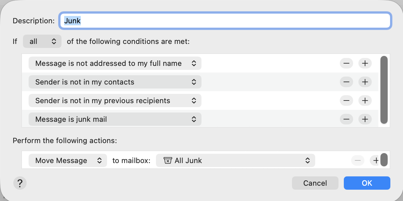Add condition after 'Sender is not in my contacts'

coord(365,82)
